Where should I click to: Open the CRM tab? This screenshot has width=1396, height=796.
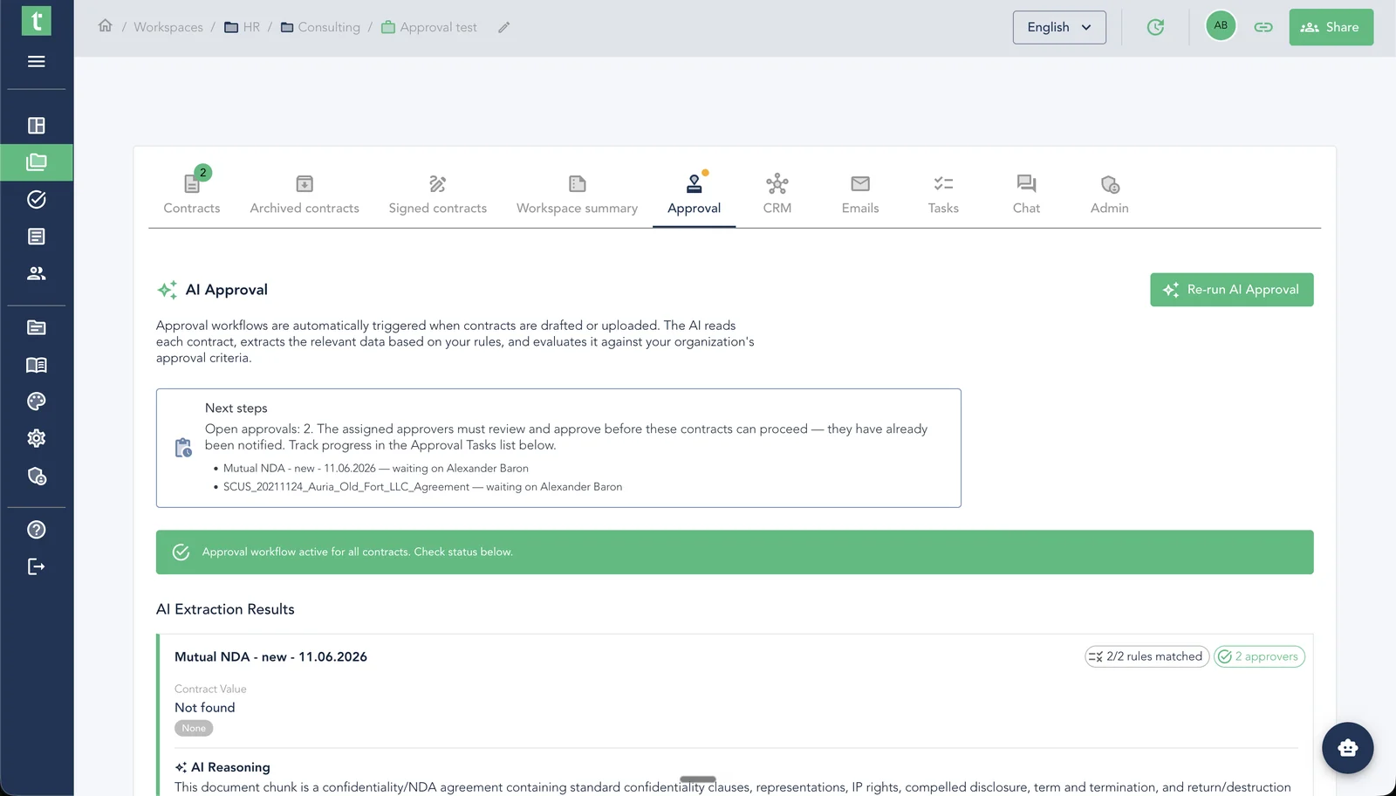coord(777,192)
